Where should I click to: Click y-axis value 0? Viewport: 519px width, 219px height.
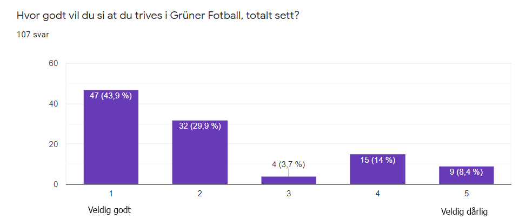56,185
